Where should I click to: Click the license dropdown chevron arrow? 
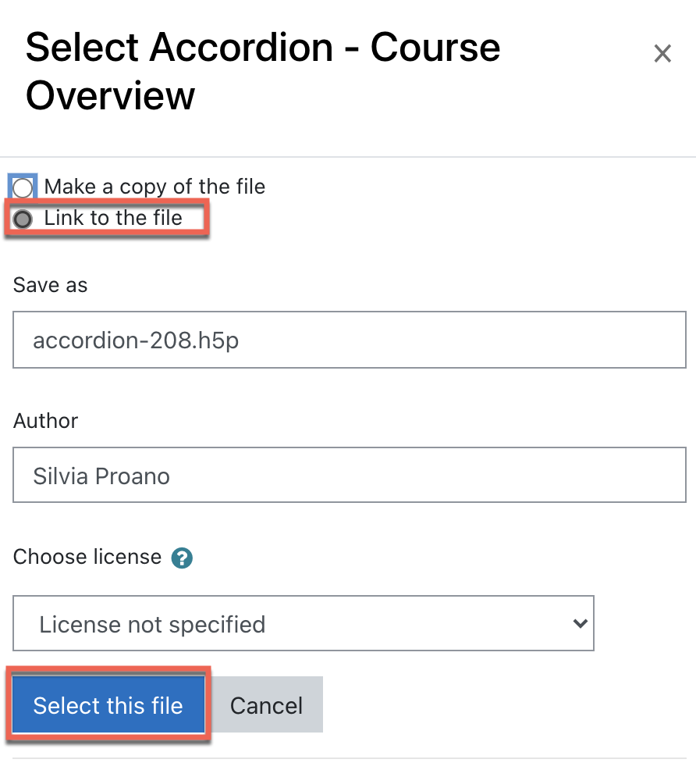[579, 623]
